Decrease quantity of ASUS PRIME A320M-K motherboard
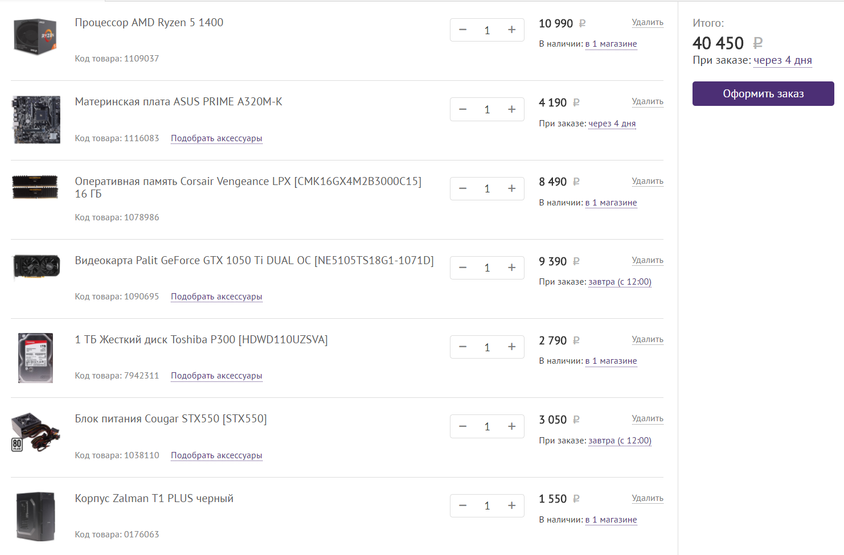Screen dimensions: 844x555 462,109
